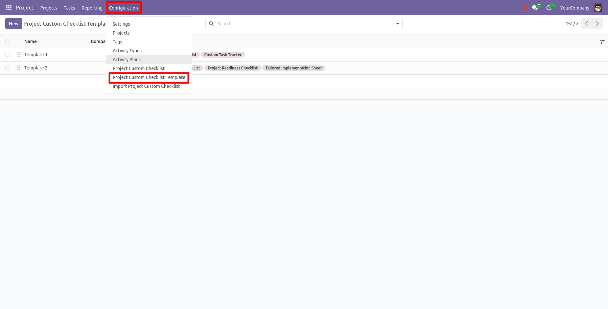Select Settings in the Configuration dropdown
608x309 pixels.
pos(149,24)
